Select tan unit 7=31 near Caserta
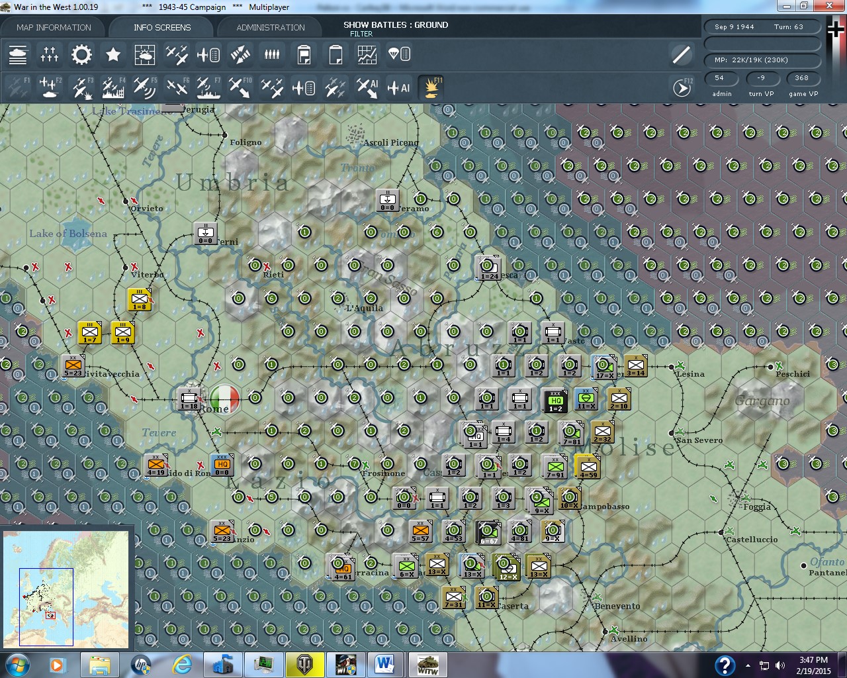Viewport: 847px width, 678px height. 454,598
